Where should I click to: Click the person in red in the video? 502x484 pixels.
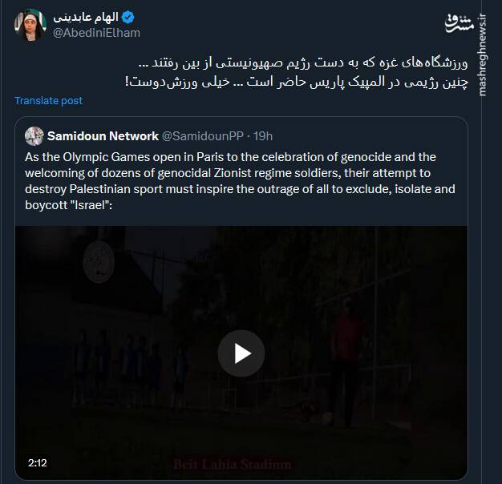pos(347,361)
